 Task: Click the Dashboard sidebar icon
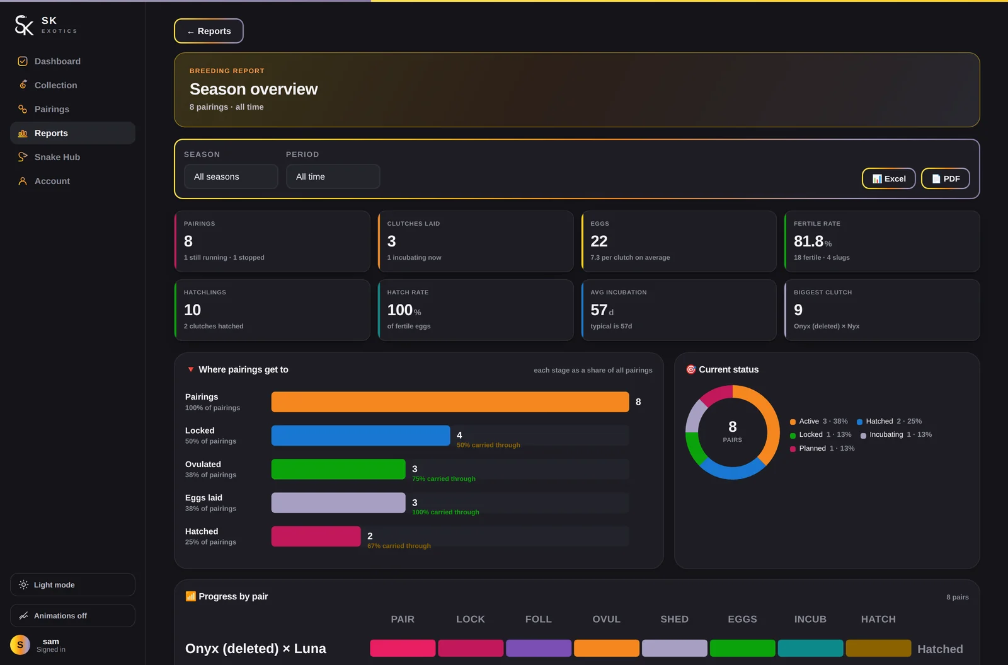(x=23, y=61)
